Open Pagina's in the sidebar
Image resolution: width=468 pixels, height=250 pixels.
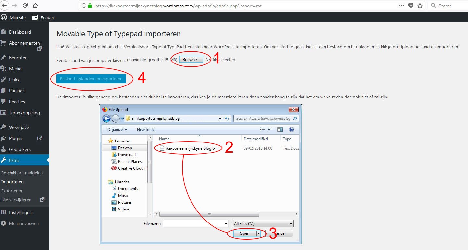coord(17,91)
